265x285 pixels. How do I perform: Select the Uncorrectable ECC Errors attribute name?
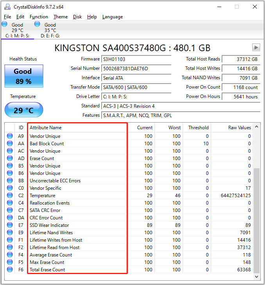[55, 181]
